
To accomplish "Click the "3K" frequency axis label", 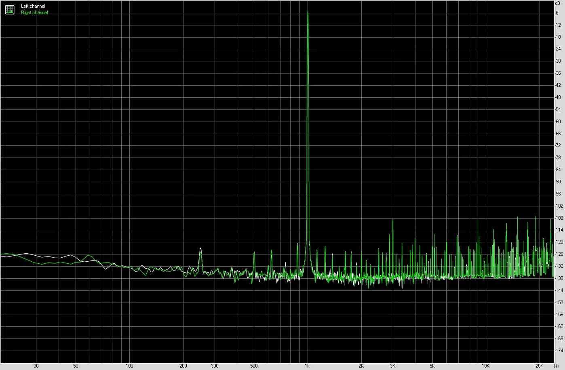I will (x=392, y=366).
